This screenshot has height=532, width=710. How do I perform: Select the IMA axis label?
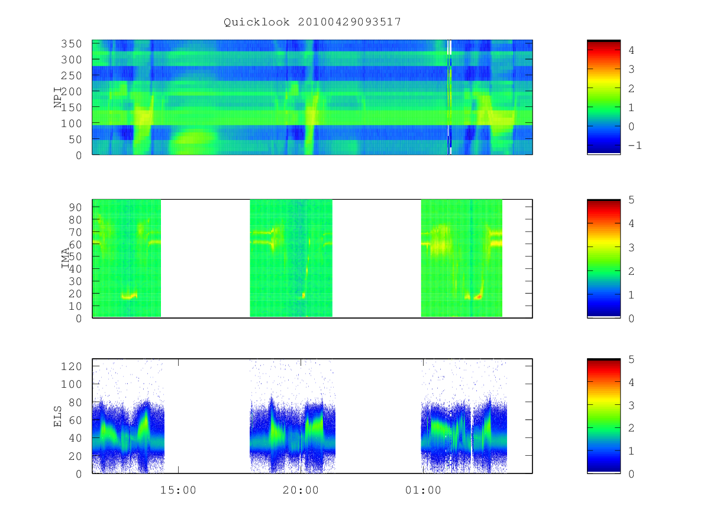pos(66,258)
